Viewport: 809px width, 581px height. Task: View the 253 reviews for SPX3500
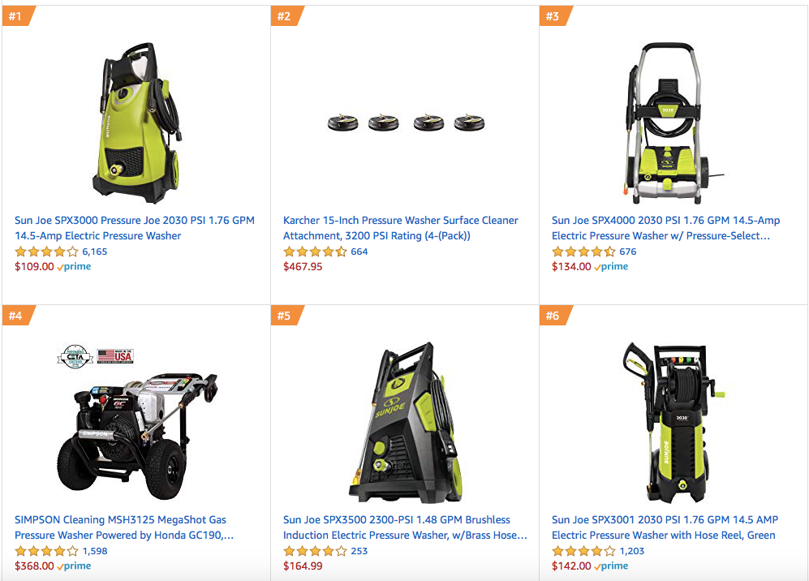coord(359,551)
